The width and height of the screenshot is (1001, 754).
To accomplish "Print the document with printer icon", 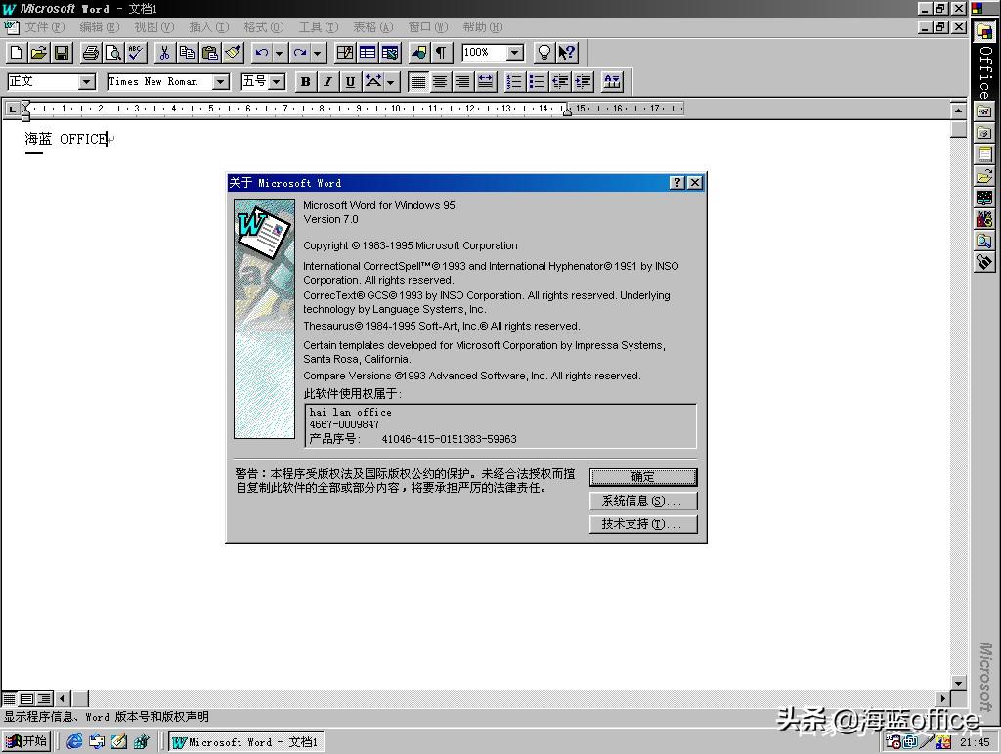I will [x=91, y=53].
